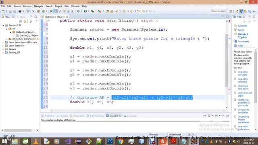Open VLC media player from taskbar

coord(36,141)
